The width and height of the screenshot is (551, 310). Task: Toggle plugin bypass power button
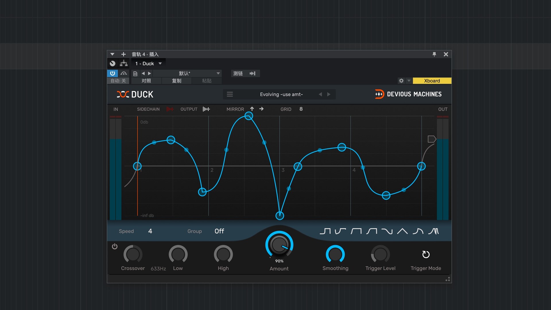point(112,73)
